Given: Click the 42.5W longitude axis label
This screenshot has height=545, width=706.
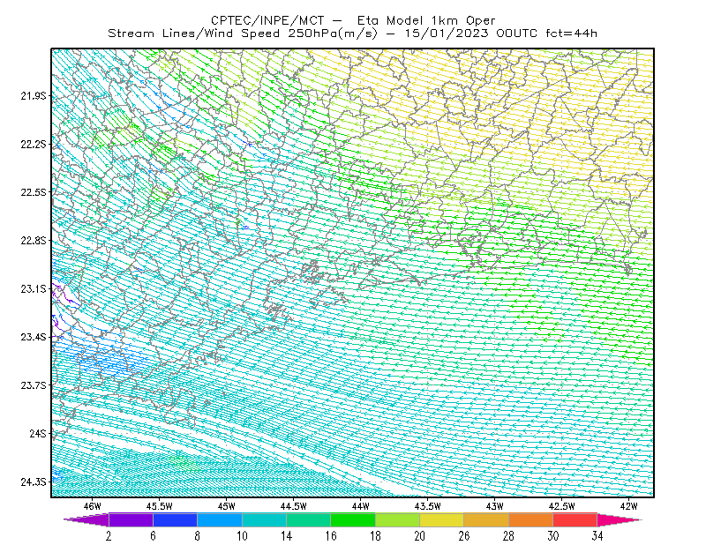Looking at the screenshot, I should [561, 506].
